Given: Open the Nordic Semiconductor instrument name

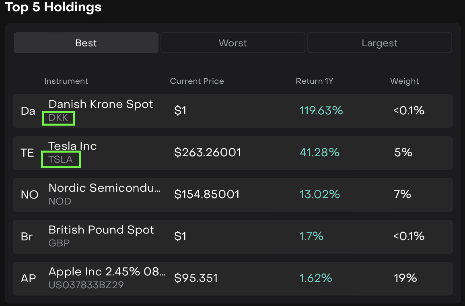Looking at the screenshot, I should 104,188.
